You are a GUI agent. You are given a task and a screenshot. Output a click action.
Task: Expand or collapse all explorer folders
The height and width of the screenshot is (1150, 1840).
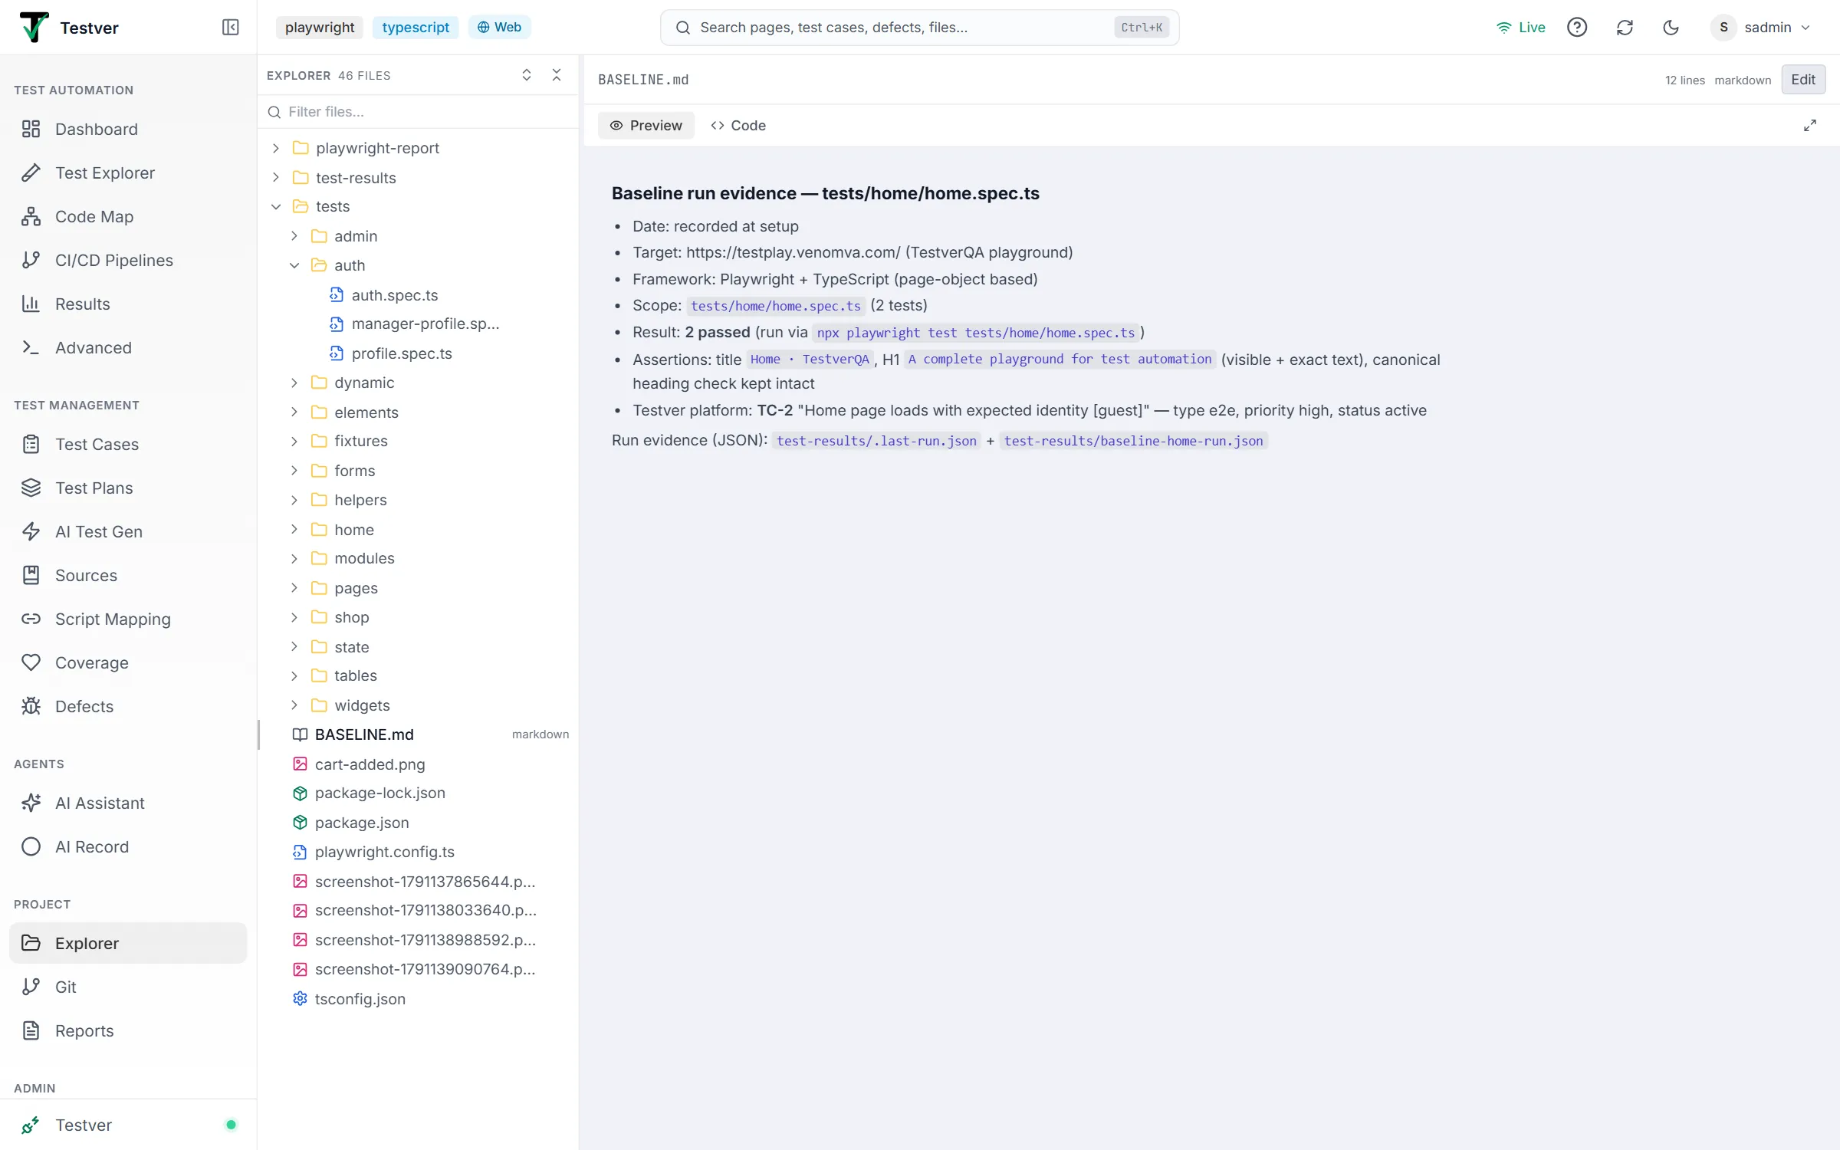click(527, 75)
